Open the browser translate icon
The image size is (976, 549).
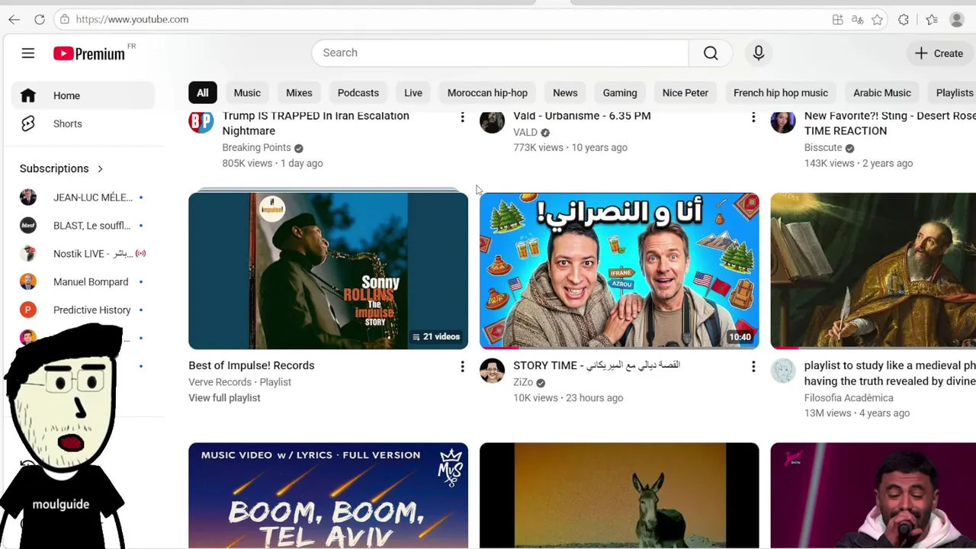[858, 20]
